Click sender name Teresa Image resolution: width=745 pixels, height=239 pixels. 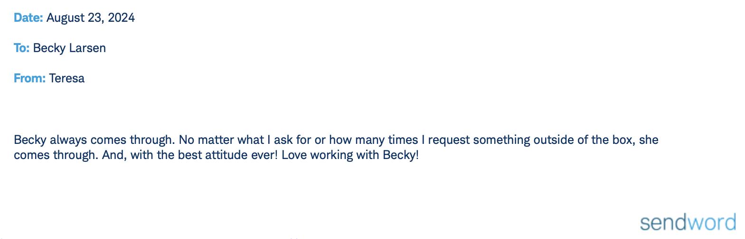pyautogui.click(x=67, y=78)
